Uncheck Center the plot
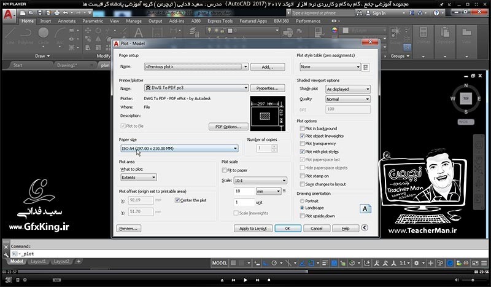 [x=177, y=200]
